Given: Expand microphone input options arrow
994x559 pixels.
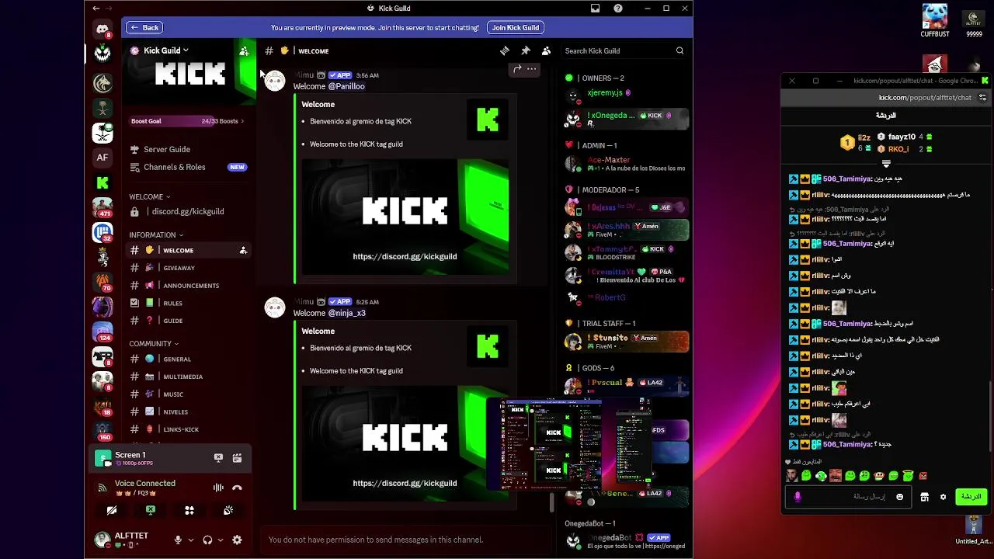Looking at the screenshot, I should 191,540.
